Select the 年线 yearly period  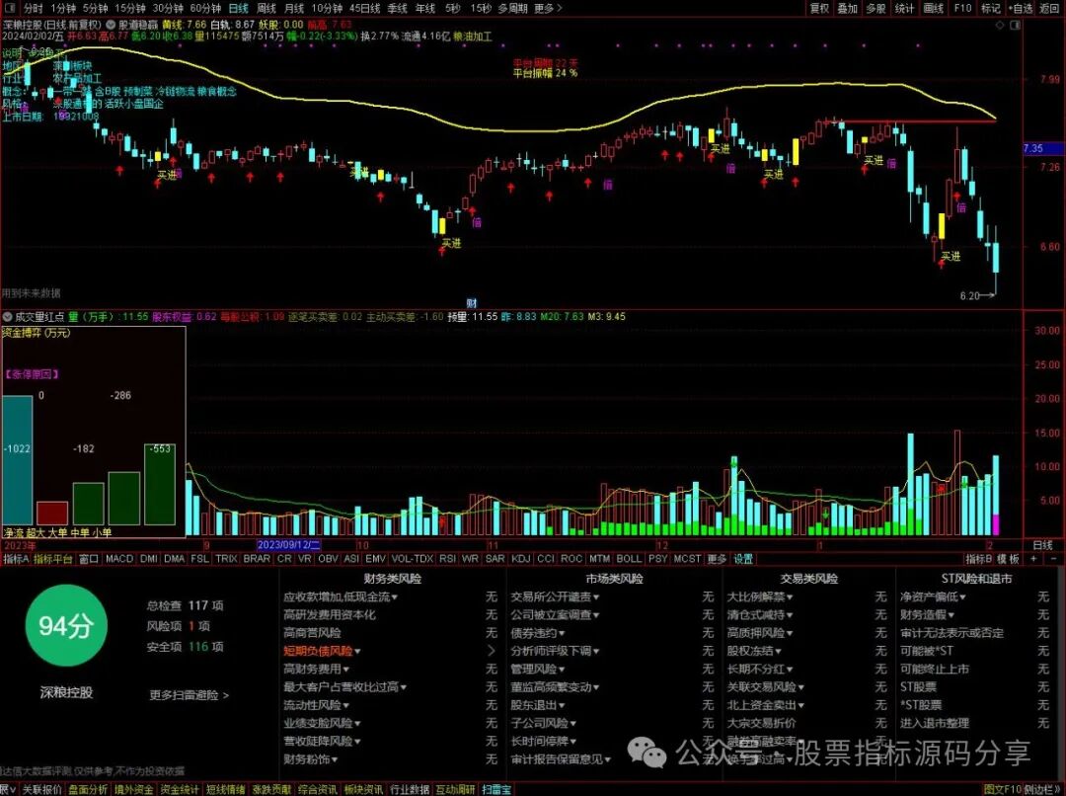tap(424, 8)
